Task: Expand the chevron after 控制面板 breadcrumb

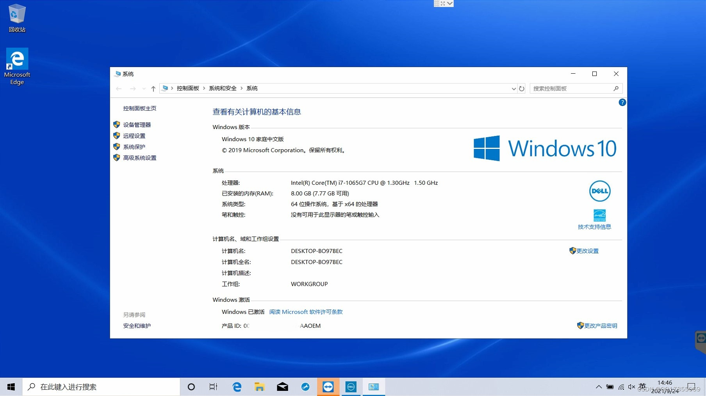Action: coord(204,88)
